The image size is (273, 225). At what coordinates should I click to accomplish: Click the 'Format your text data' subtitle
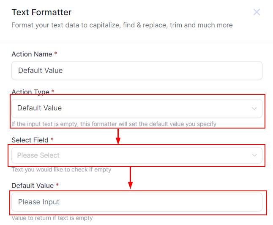(x=122, y=25)
